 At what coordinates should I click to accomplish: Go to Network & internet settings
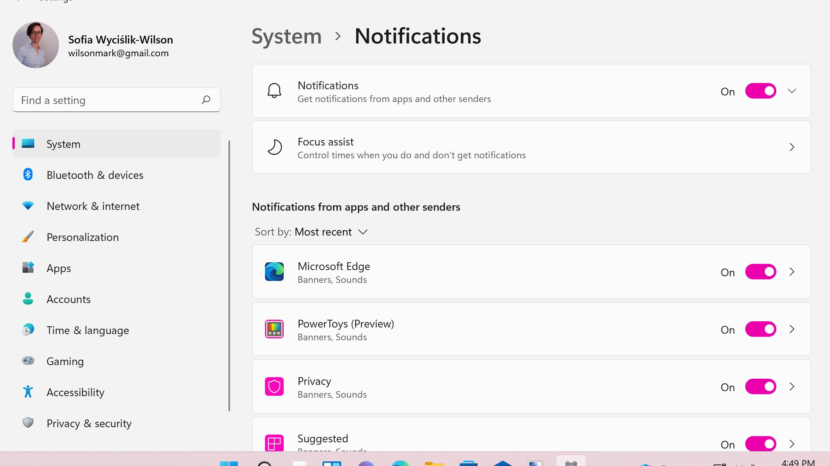93,206
